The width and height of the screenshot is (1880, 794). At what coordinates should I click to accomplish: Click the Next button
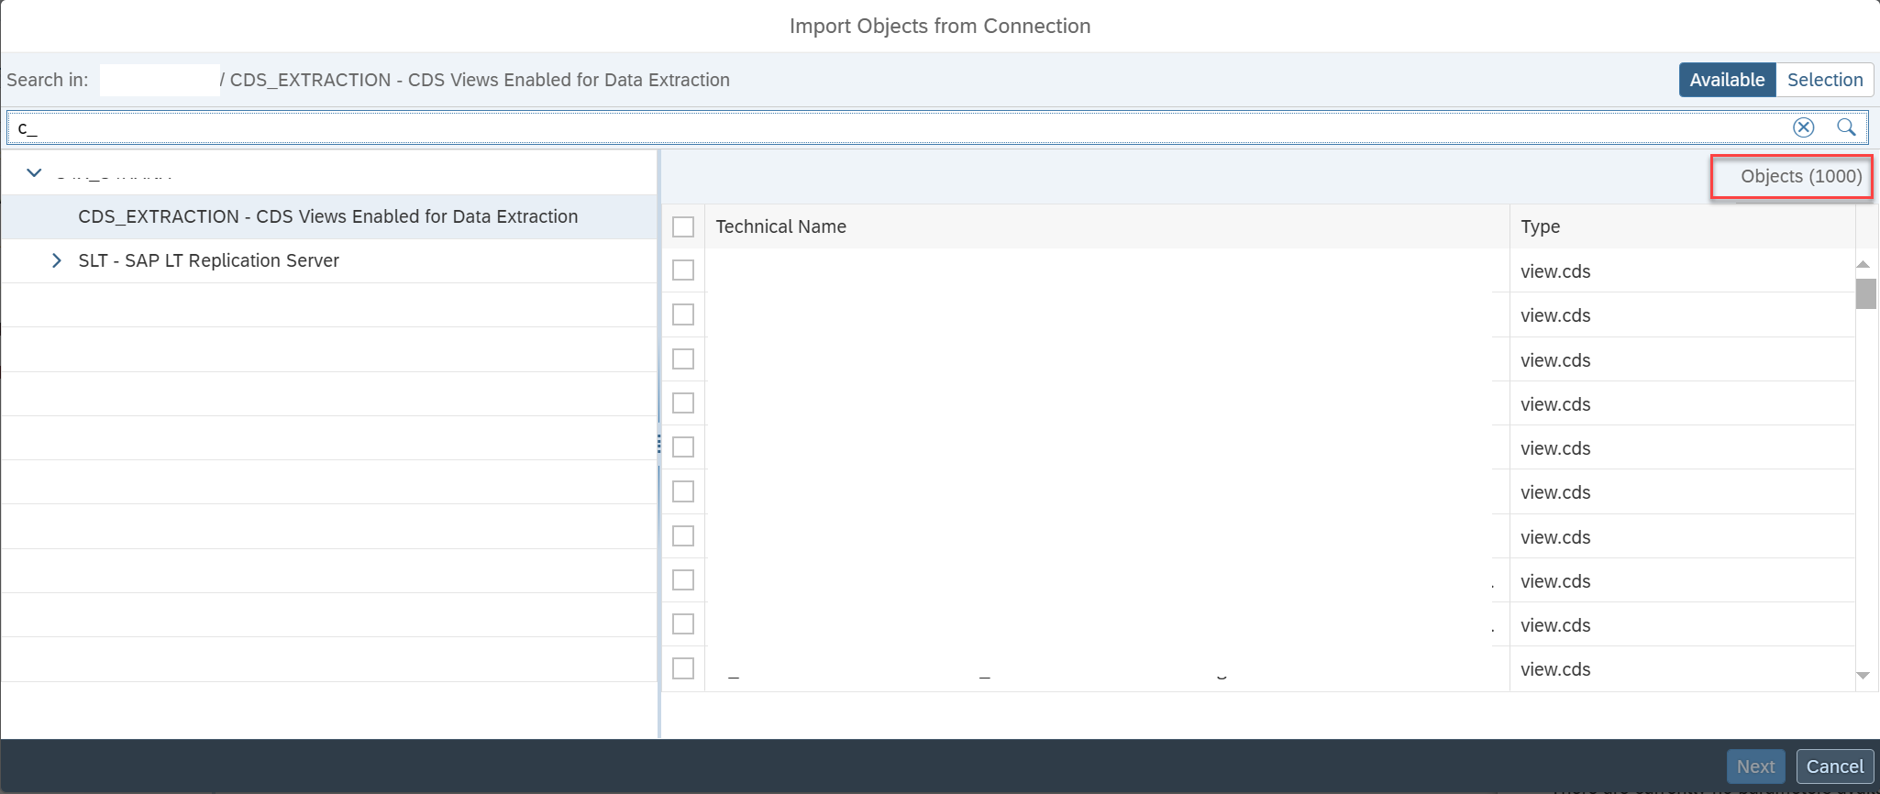pos(1755,766)
